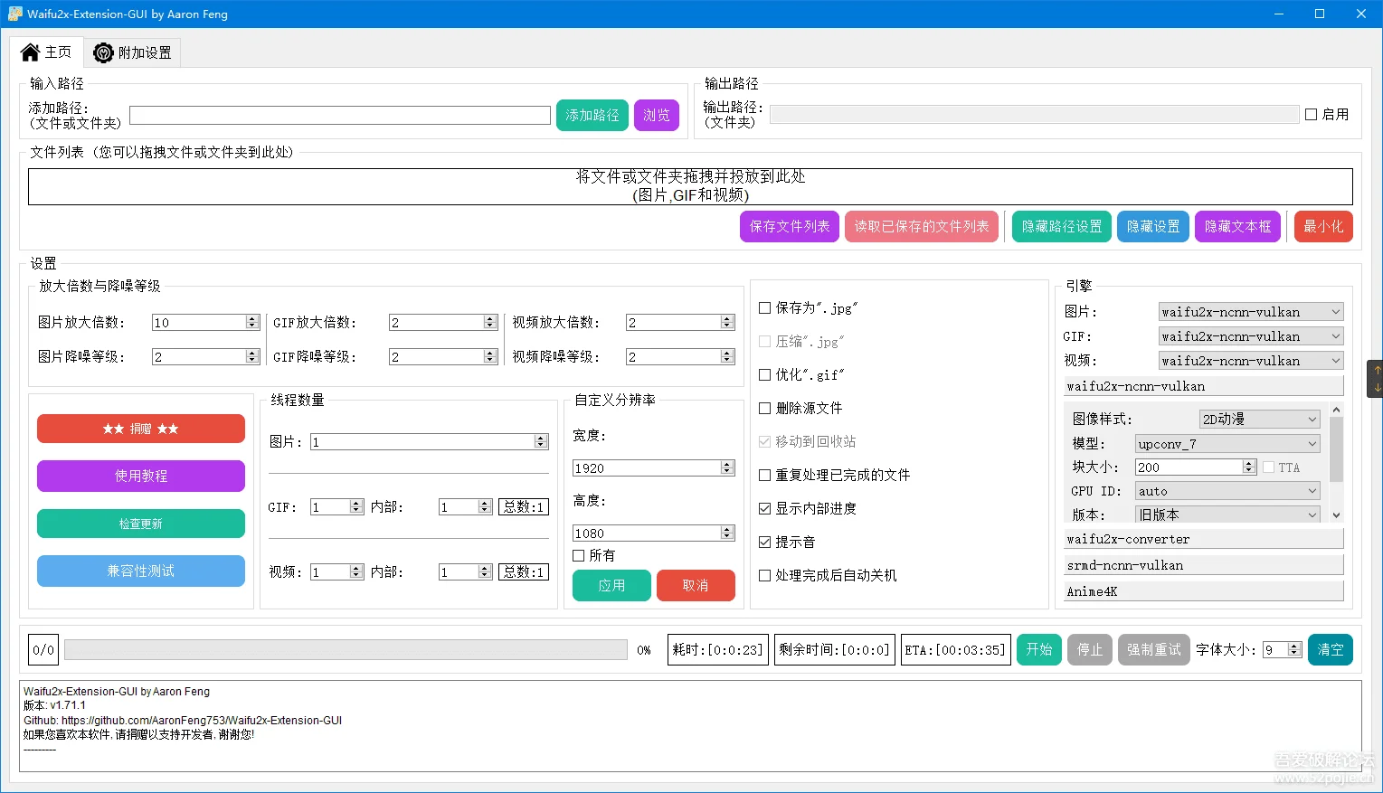This screenshot has width=1383, height=793.
Task: Open the 主页 home tab
Action: tap(46, 52)
